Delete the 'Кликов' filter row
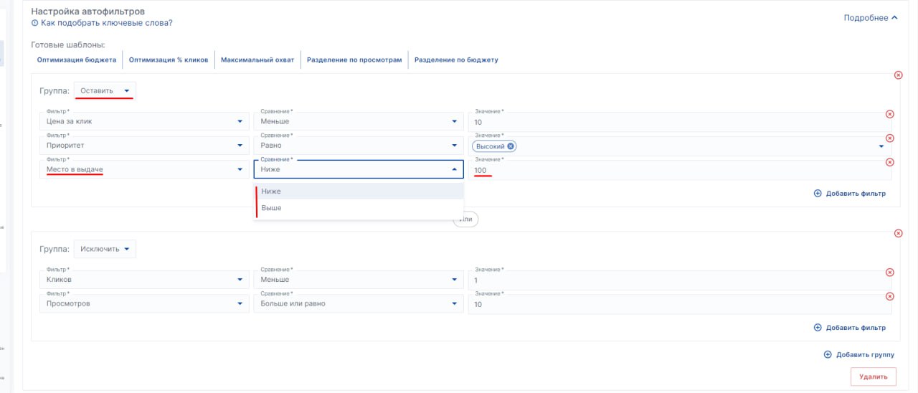The width and height of the screenshot is (918, 393). pos(890,273)
